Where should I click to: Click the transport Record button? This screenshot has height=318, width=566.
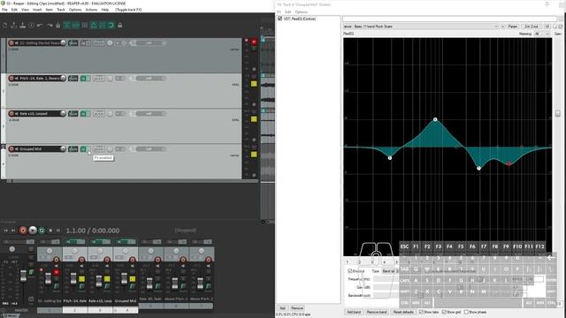(x=23, y=231)
